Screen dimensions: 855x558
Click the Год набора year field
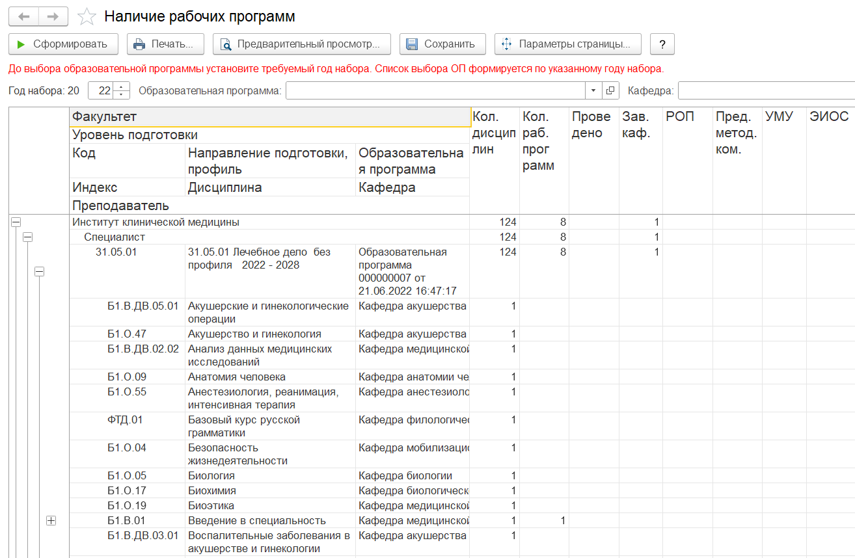(x=100, y=90)
